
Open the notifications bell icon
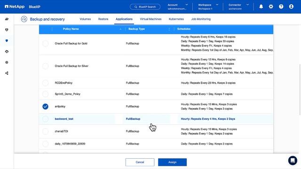[x=261, y=7]
